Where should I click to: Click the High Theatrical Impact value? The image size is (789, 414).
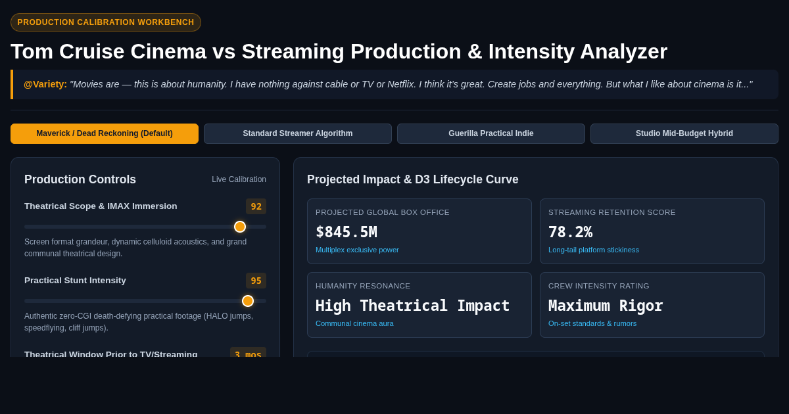coord(413,306)
